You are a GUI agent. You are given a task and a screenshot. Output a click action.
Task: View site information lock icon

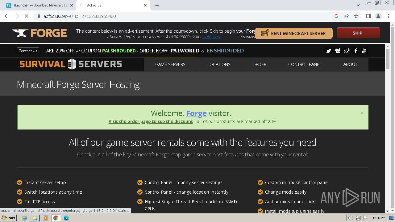click(39, 16)
